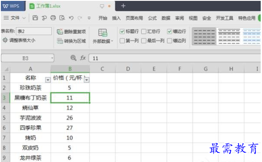Image resolution: width=262 pixels, height=162 pixels.
Task: Select the gray dashed table style
Action: (x=204, y=36)
